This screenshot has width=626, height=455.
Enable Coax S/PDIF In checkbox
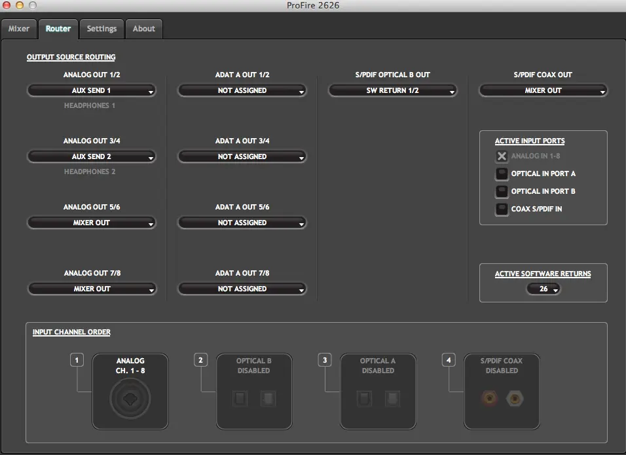[x=502, y=209]
